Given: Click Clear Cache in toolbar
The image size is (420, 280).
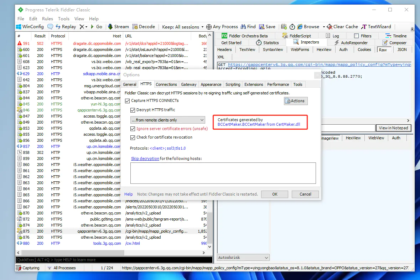Looking at the screenshot, I should coord(342,26).
